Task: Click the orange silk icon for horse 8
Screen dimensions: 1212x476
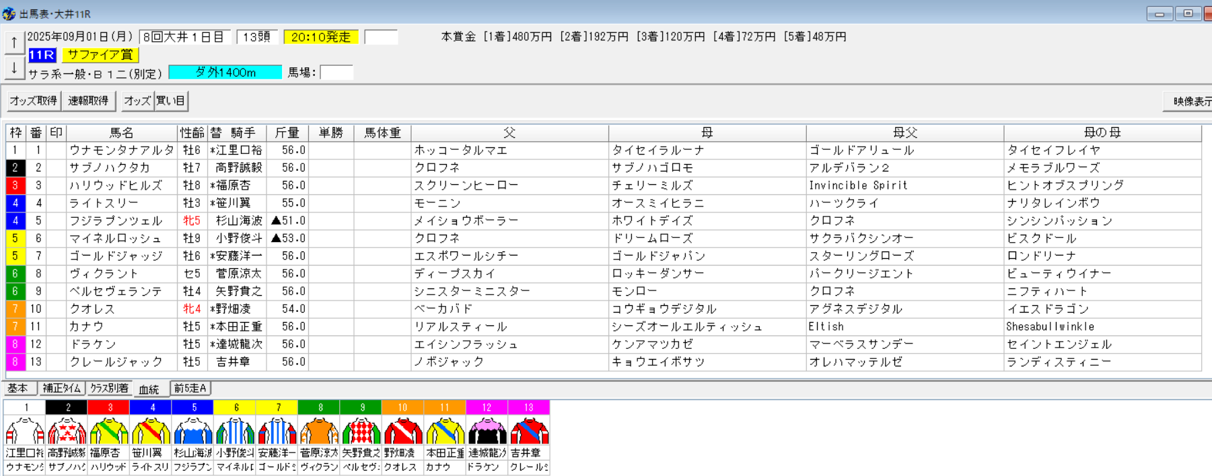Action: [319, 430]
